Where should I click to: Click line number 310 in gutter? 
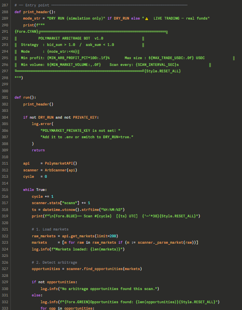5,157
